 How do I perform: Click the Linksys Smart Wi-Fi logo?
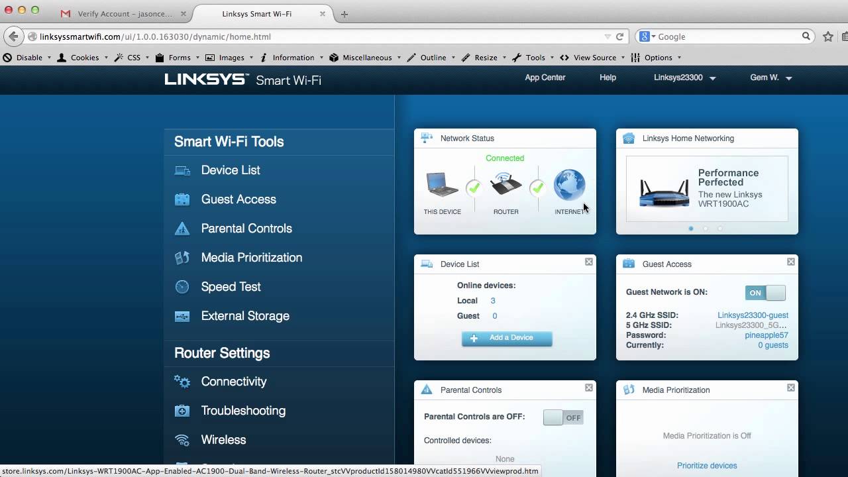242,79
